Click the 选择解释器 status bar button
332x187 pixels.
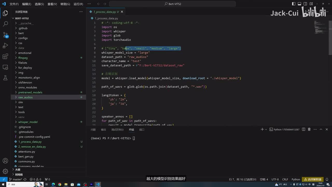click(x=313, y=179)
